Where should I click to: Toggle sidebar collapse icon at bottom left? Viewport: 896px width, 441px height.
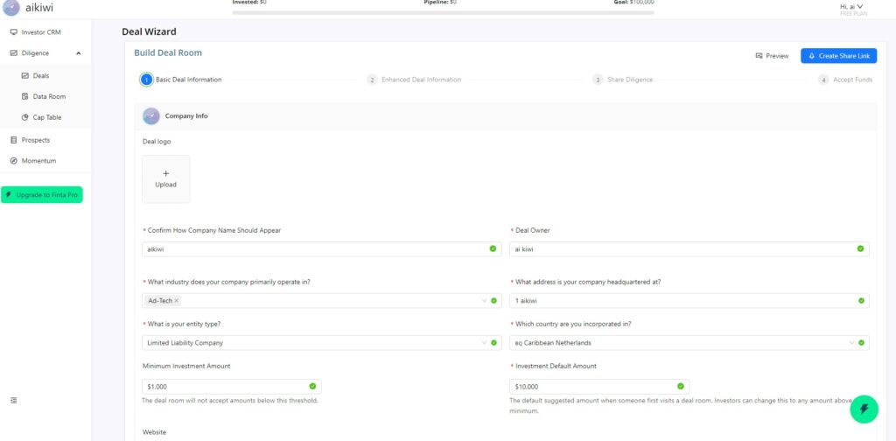click(14, 400)
